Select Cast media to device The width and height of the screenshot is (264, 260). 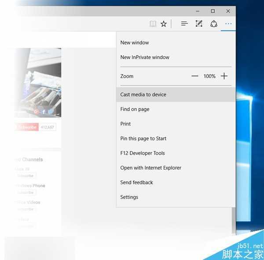click(176, 95)
